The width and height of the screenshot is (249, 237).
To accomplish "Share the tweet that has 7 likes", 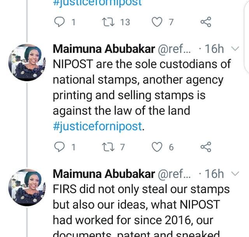I will click(x=205, y=22).
